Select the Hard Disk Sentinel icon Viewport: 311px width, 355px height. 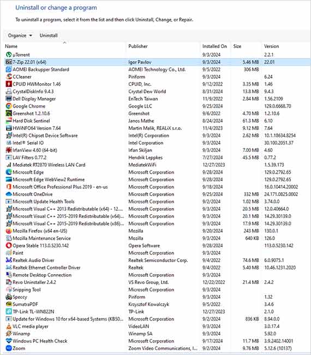pyautogui.click(x=9, y=121)
